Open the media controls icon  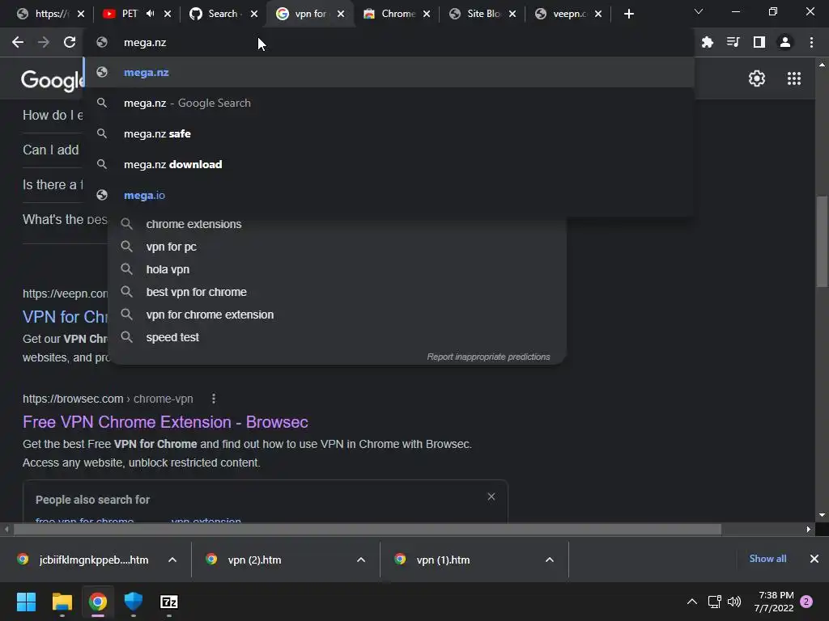click(x=733, y=42)
